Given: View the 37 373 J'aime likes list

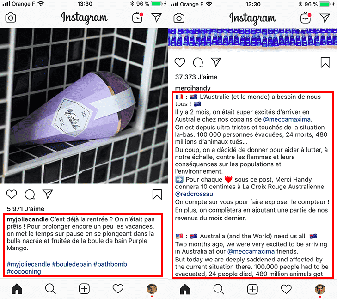Looking at the screenshot, I should click(x=196, y=77).
